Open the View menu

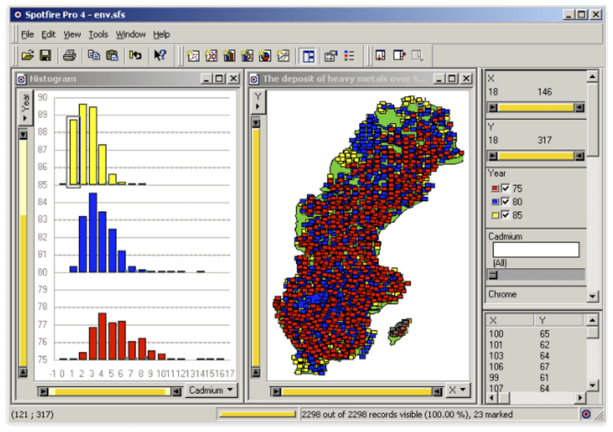point(72,34)
